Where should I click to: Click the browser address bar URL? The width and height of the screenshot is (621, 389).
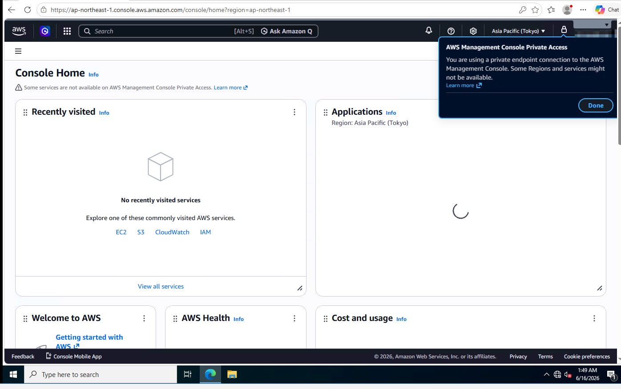[x=170, y=10]
